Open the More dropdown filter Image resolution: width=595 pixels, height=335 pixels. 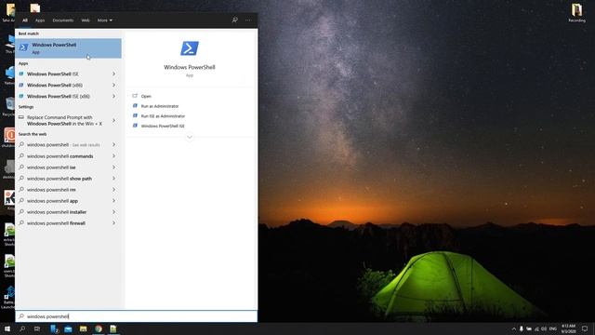point(105,20)
